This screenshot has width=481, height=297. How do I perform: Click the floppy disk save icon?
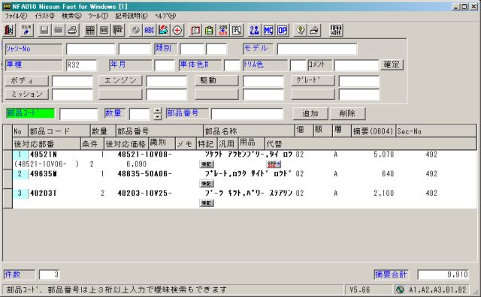44,30
